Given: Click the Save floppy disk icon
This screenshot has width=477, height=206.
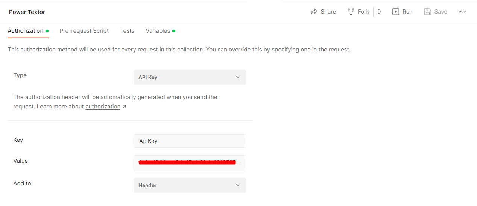Looking at the screenshot, I should 427,12.
